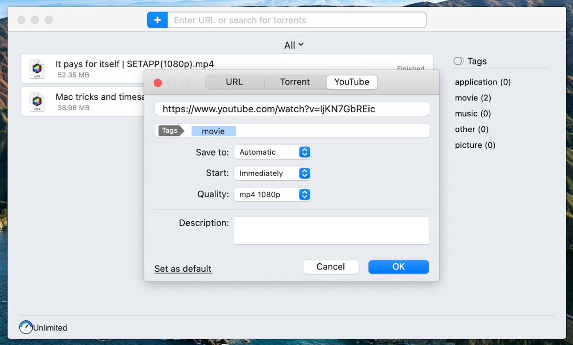
Task: Filter by the movie (2) tag
Action: (473, 98)
